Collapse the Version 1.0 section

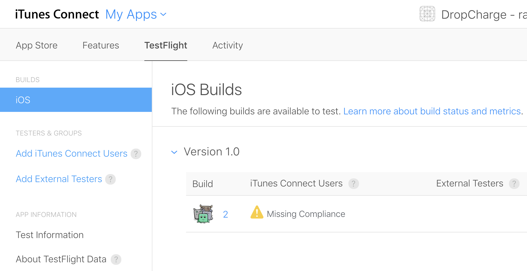[x=174, y=152]
